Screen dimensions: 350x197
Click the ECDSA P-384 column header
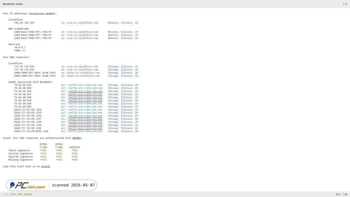[59, 146]
